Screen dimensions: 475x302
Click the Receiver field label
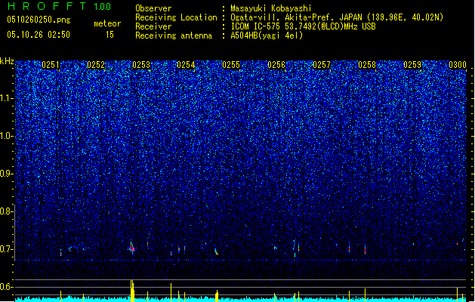[153, 26]
